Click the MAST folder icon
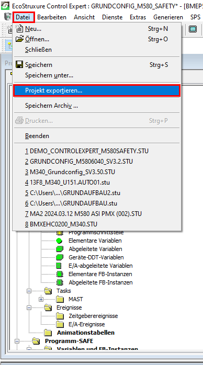This screenshot has width=203, height=365. click(60, 299)
